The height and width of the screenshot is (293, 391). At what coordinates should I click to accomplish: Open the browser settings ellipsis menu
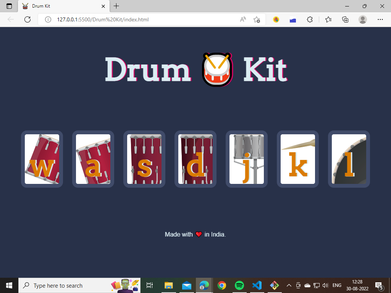(380, 19)
